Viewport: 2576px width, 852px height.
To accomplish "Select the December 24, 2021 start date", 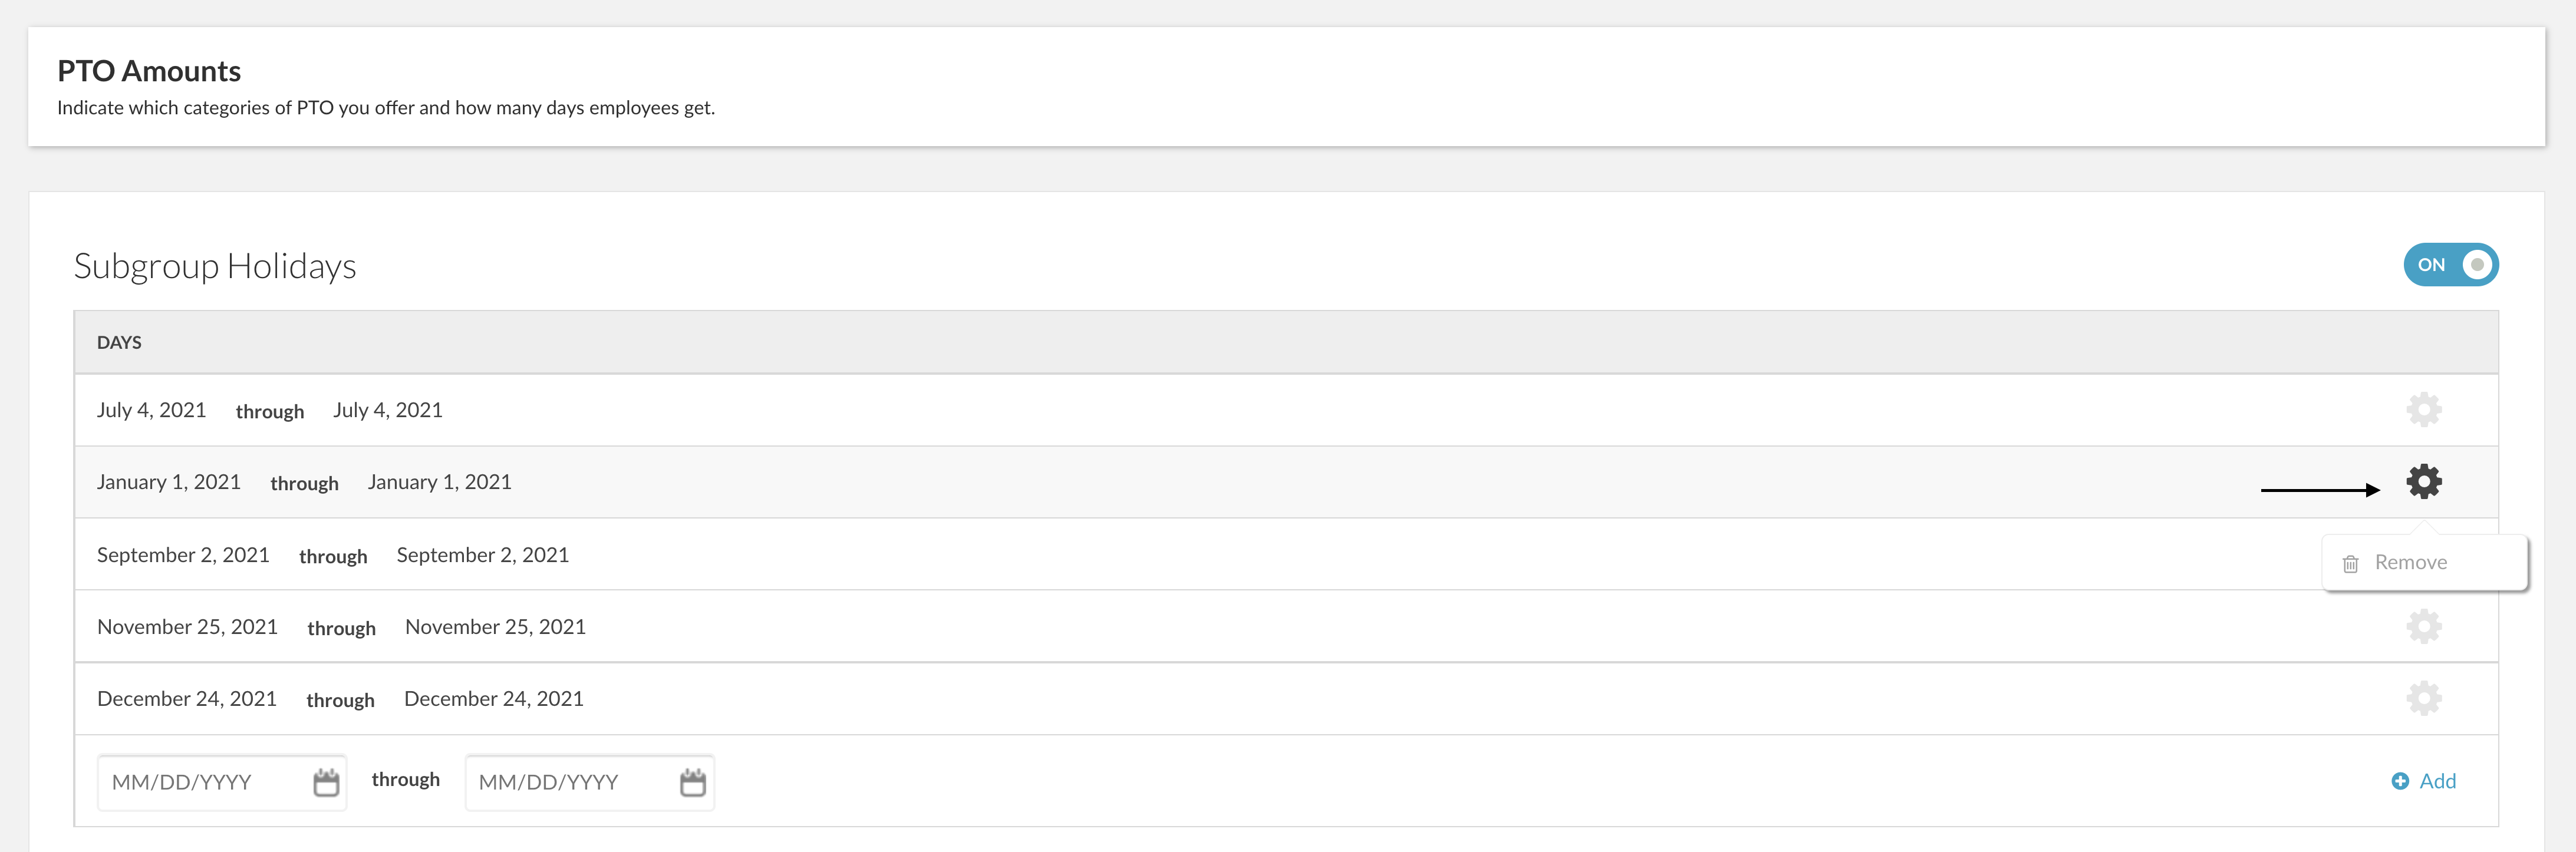I will click(187, 699).
